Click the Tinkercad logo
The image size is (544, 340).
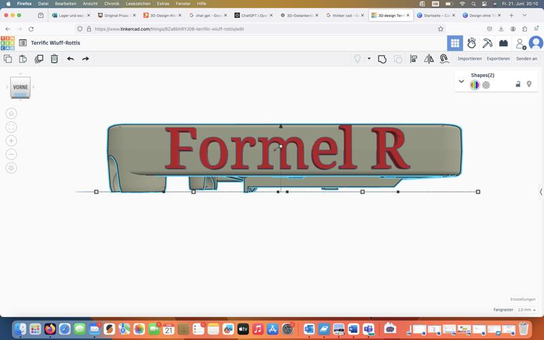pos(7,43)
